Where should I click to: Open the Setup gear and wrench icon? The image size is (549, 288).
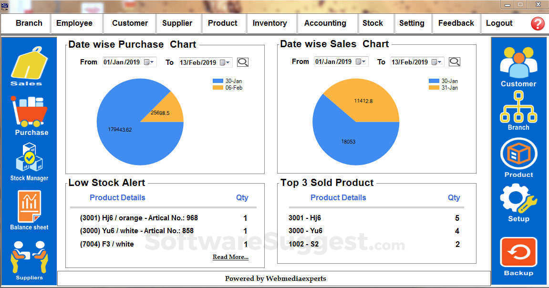tap(518, 199)
